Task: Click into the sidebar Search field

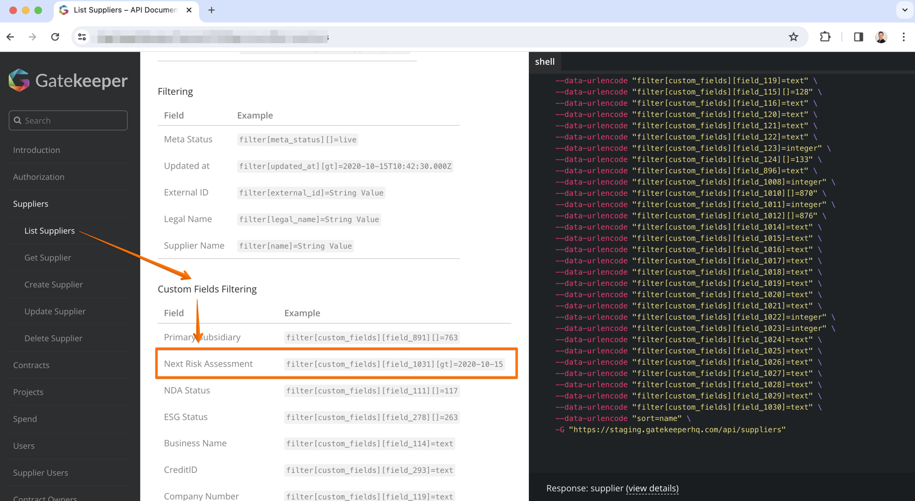Action: 68,121
